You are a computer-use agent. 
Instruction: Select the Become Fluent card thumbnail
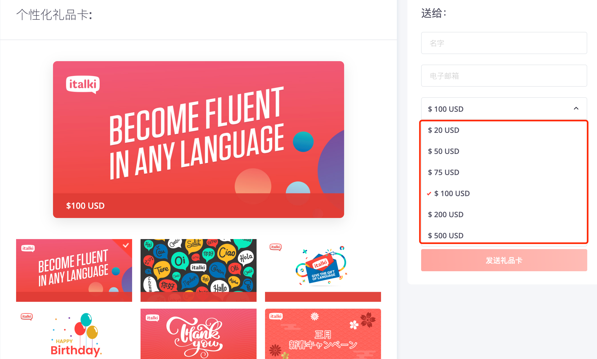pos(74,270)
